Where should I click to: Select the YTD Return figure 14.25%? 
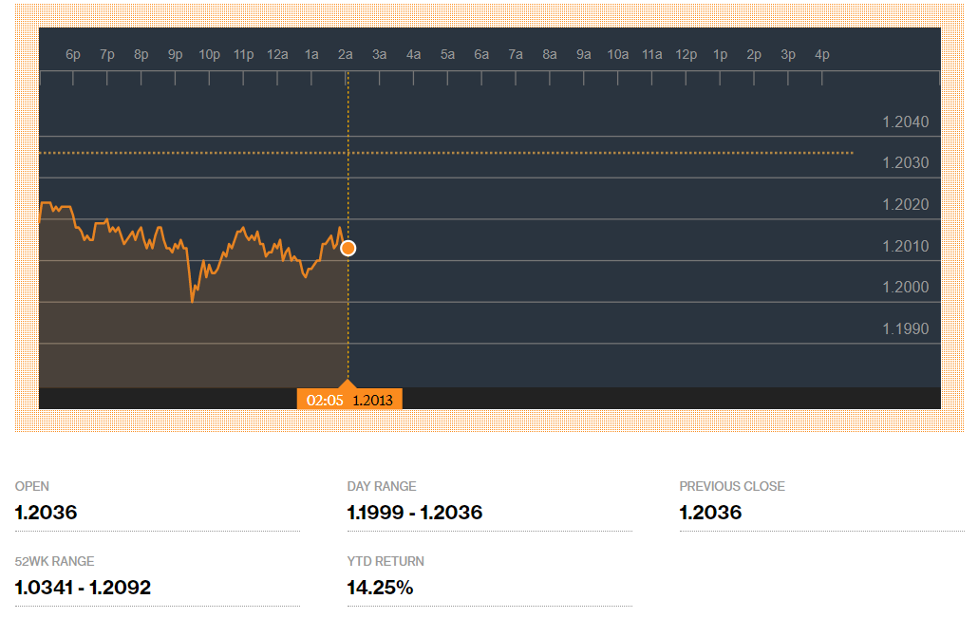pos(380,588)
